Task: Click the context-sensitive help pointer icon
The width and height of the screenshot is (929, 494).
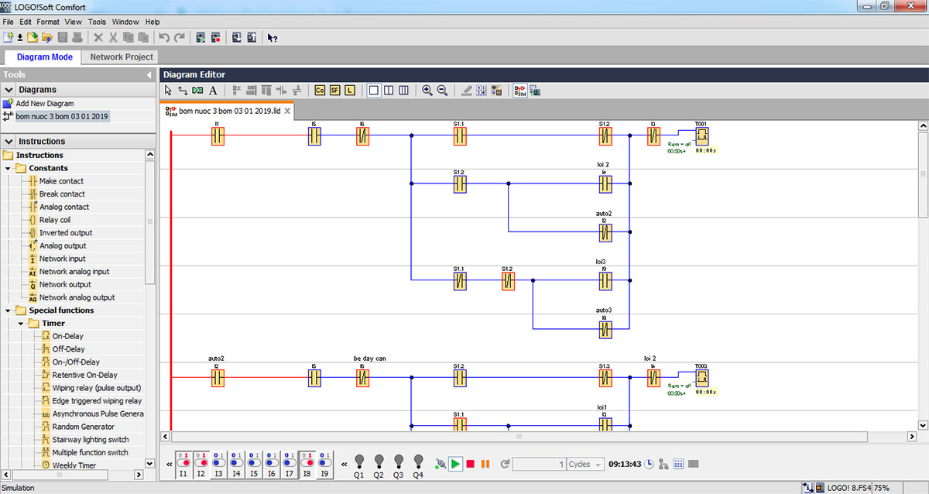Action: [272, 37]
